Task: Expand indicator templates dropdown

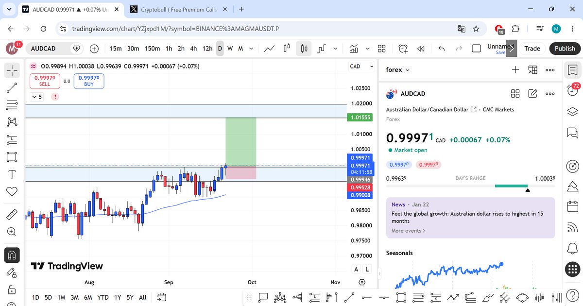Action: click(x=368, y=49)
